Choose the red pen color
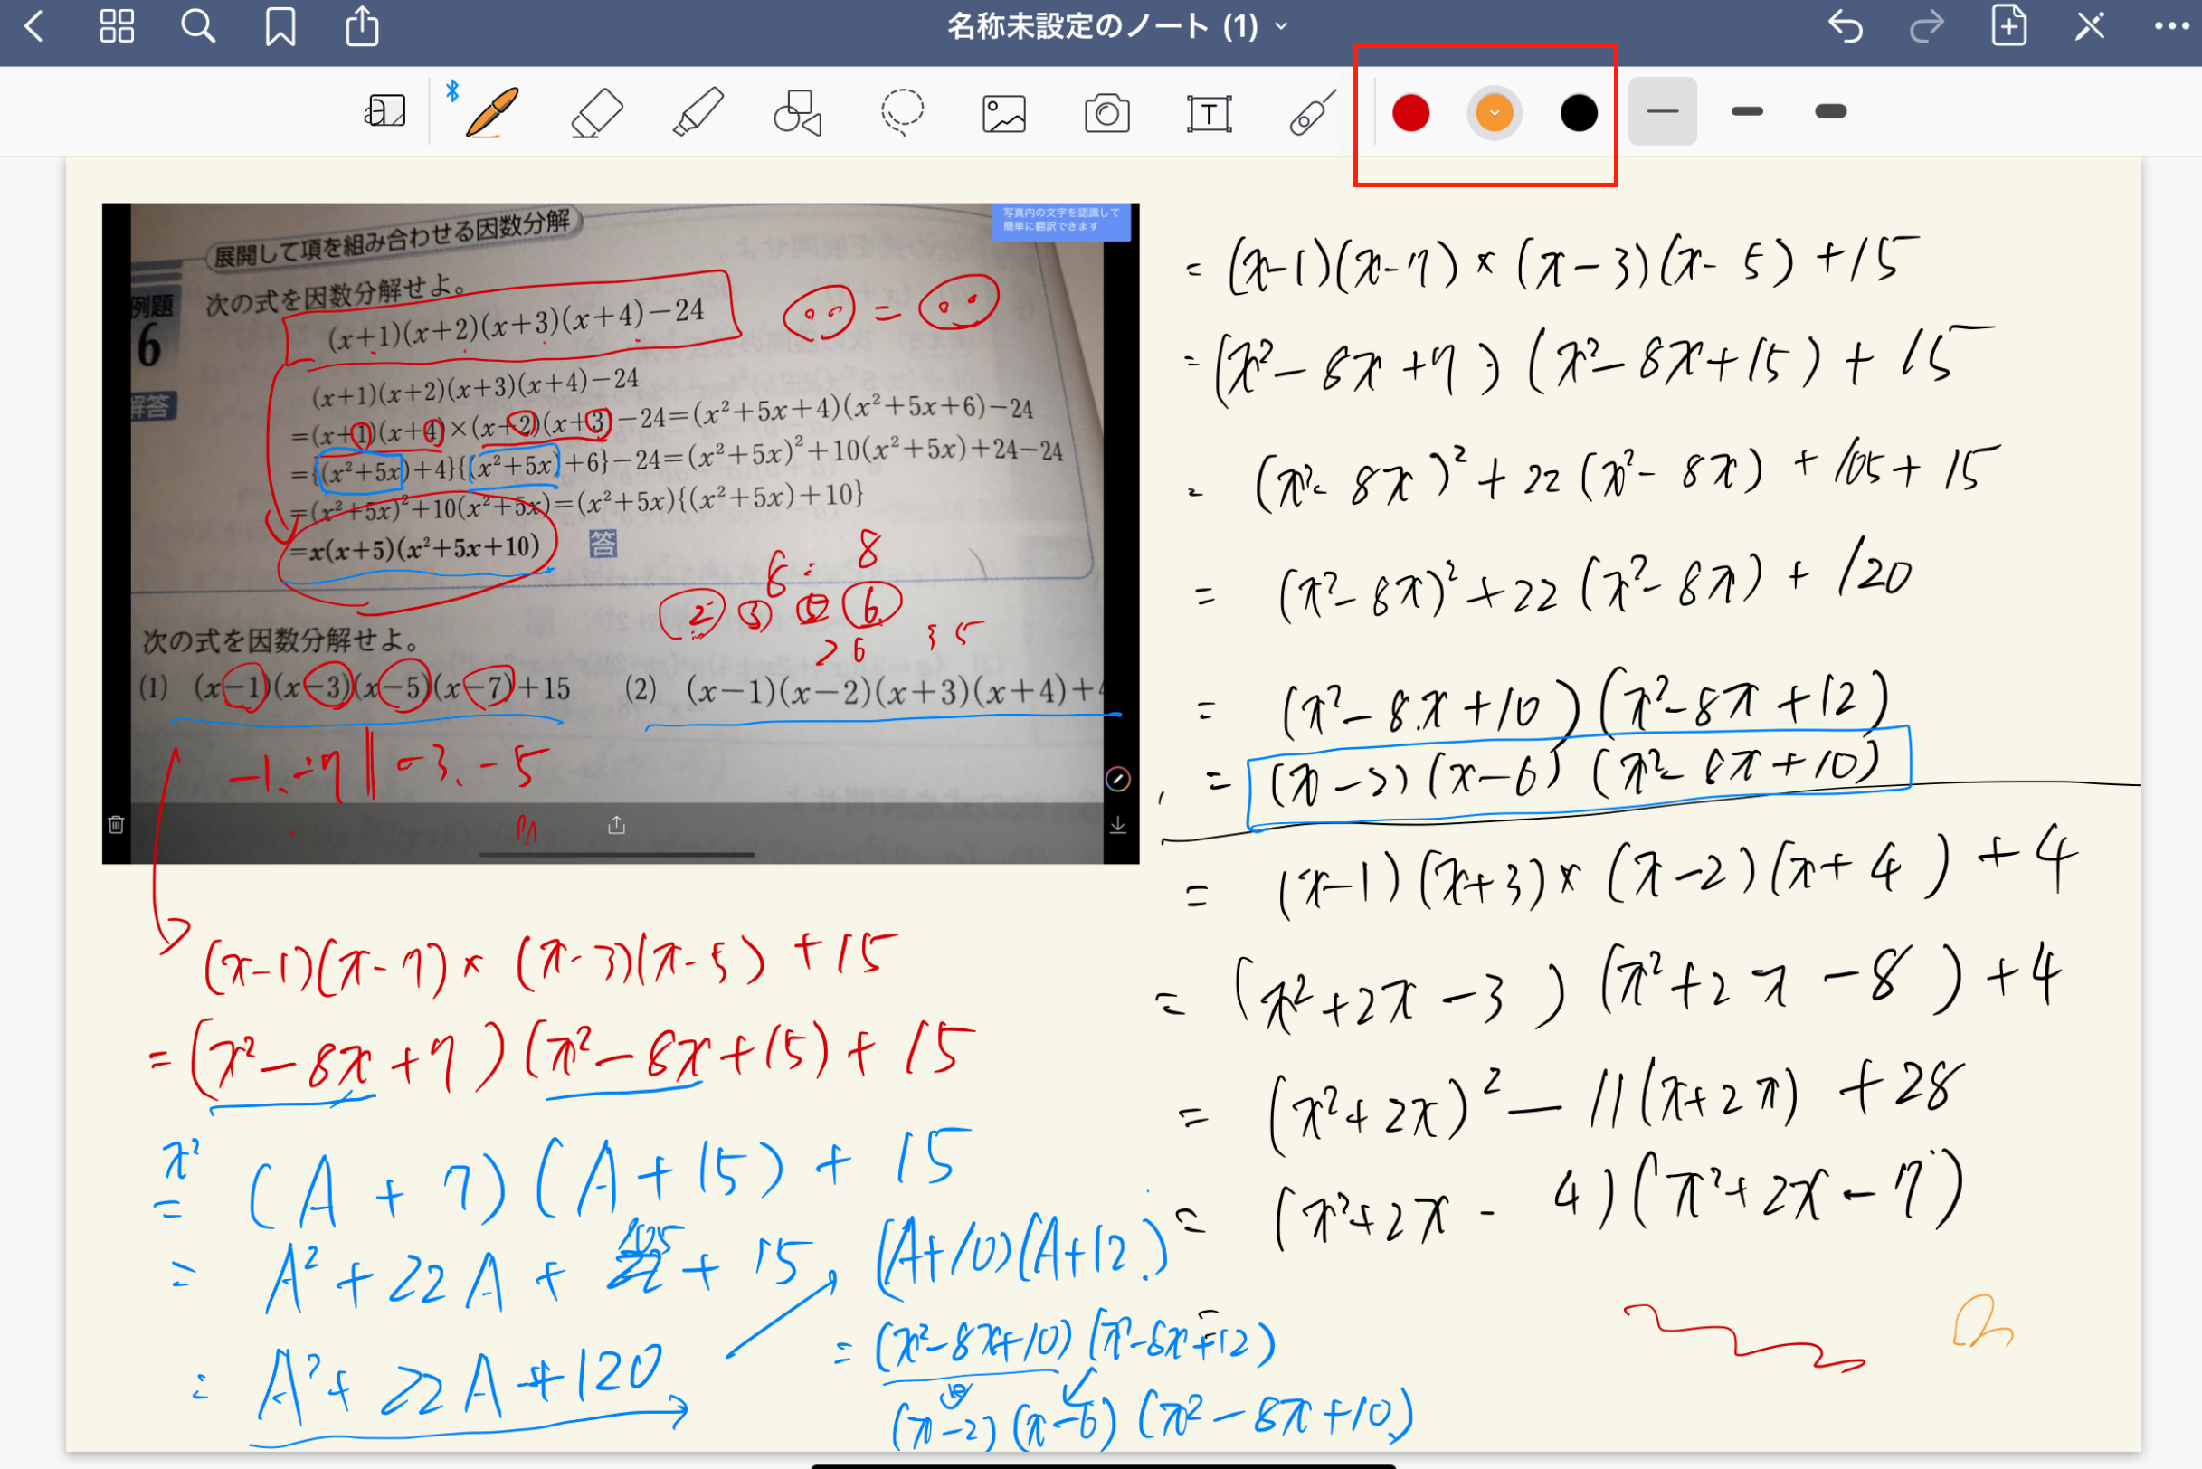 tap(1410, 112)
